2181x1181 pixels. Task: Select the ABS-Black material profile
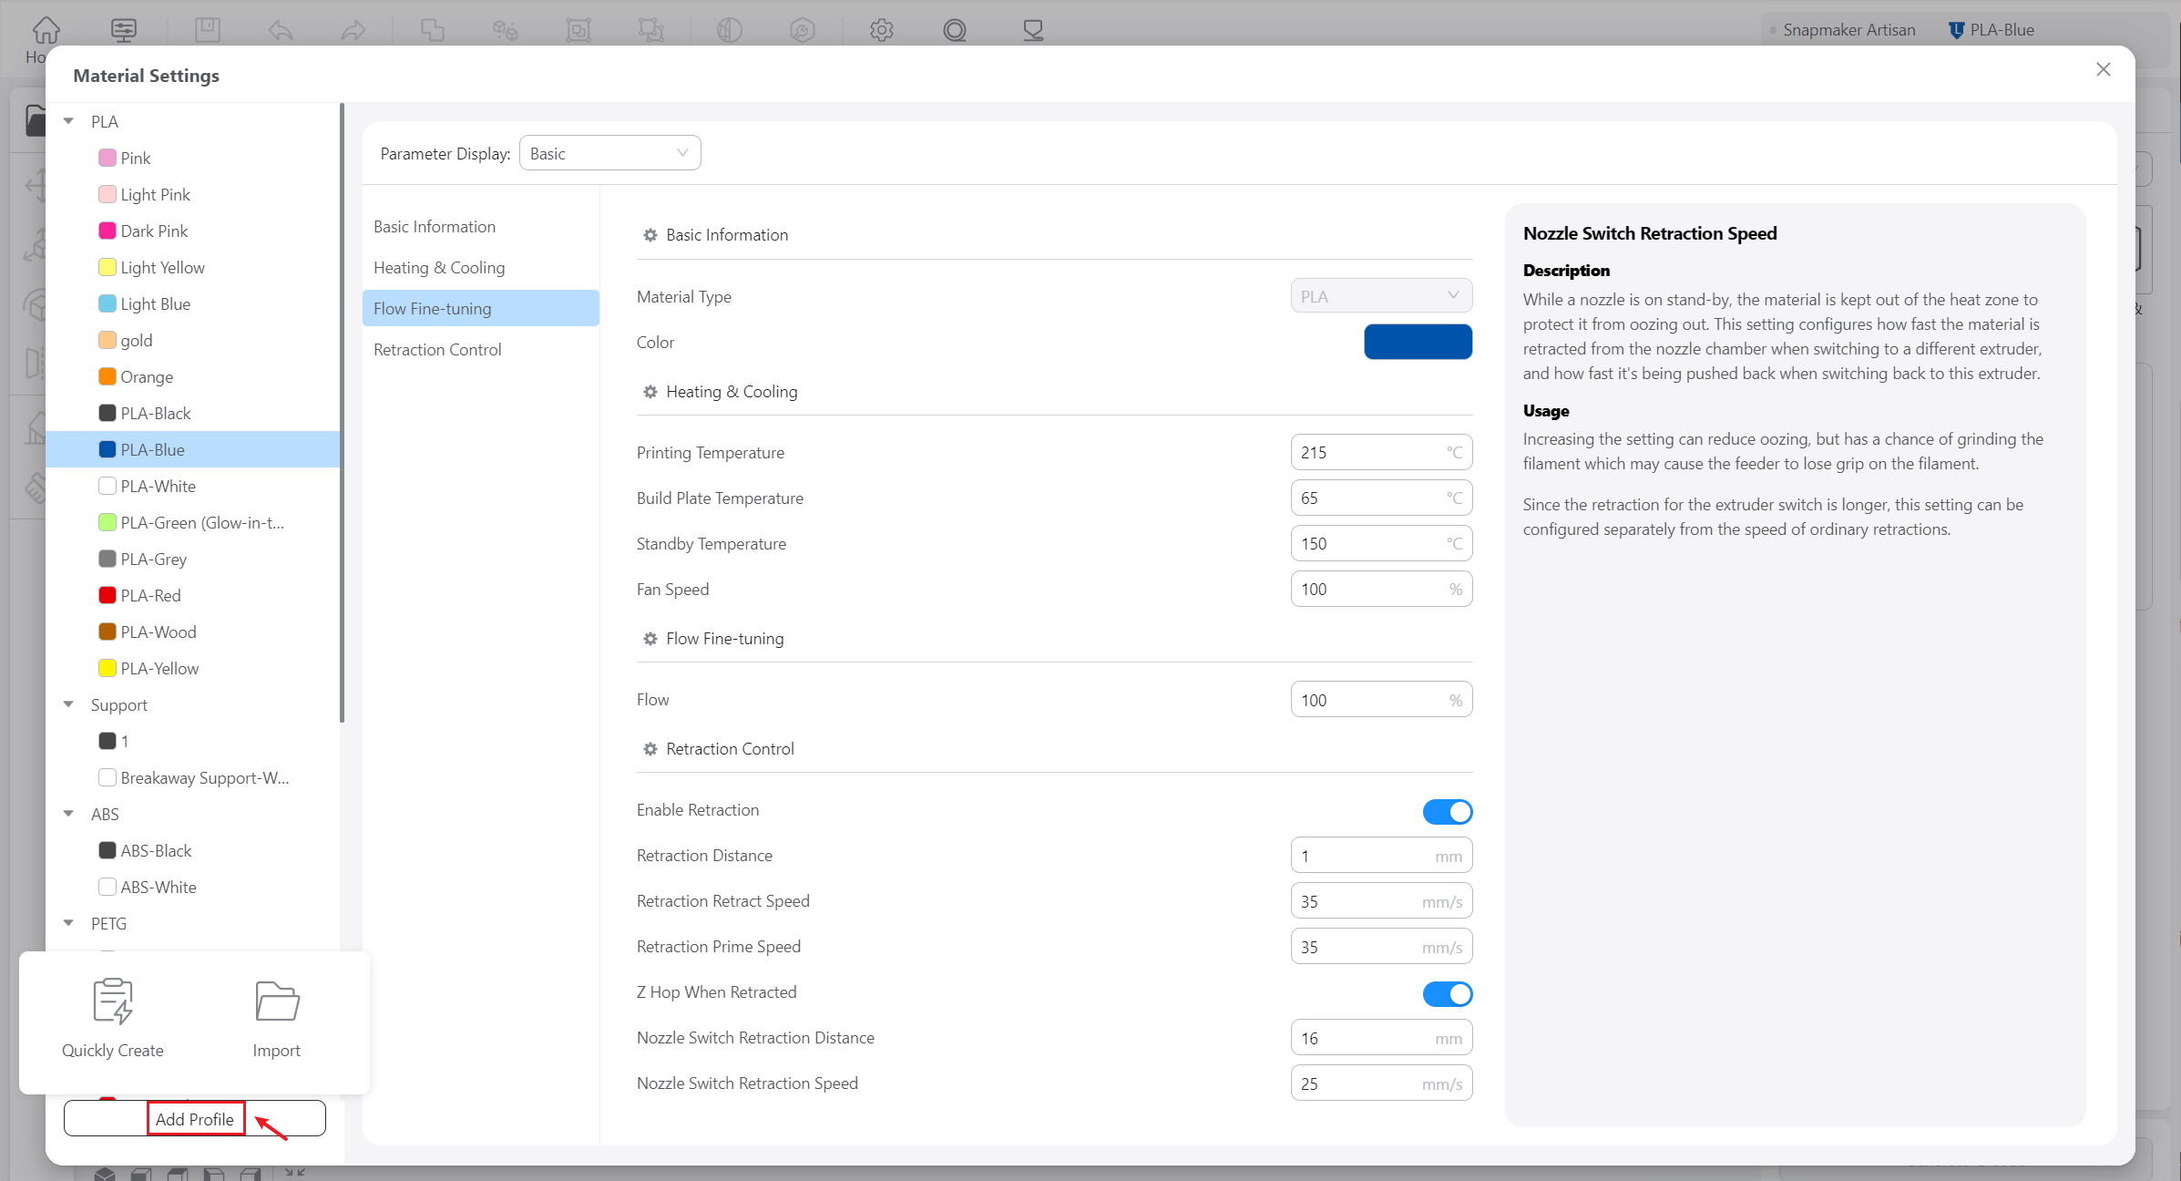(x=193, y=850)
